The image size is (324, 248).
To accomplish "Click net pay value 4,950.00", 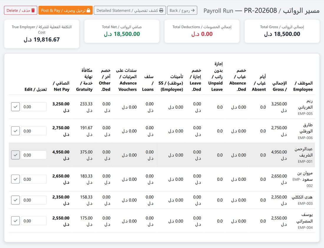I will tap(61, 152).
